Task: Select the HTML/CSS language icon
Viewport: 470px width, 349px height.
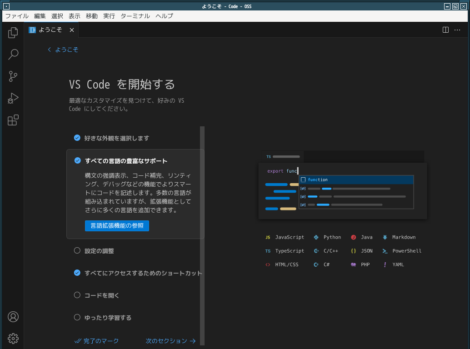Action: pos(268,264)
